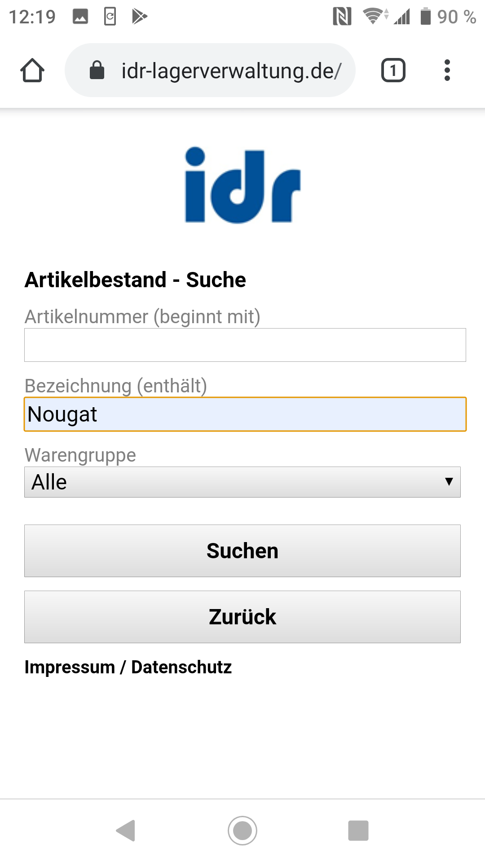The image size is (485, 863).
Task: Open Chrome three-dot overflow menu
Action: pyautogui.click(x=447, y=71)
